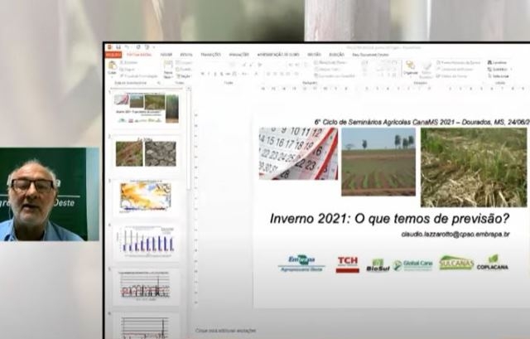Click Recortar in the clipboard group
Viewport: 530px width, 339px height.
(x=129, y=63)
